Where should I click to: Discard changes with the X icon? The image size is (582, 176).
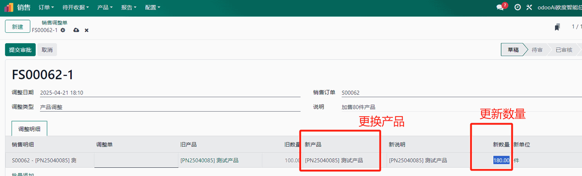coord(86,30)
